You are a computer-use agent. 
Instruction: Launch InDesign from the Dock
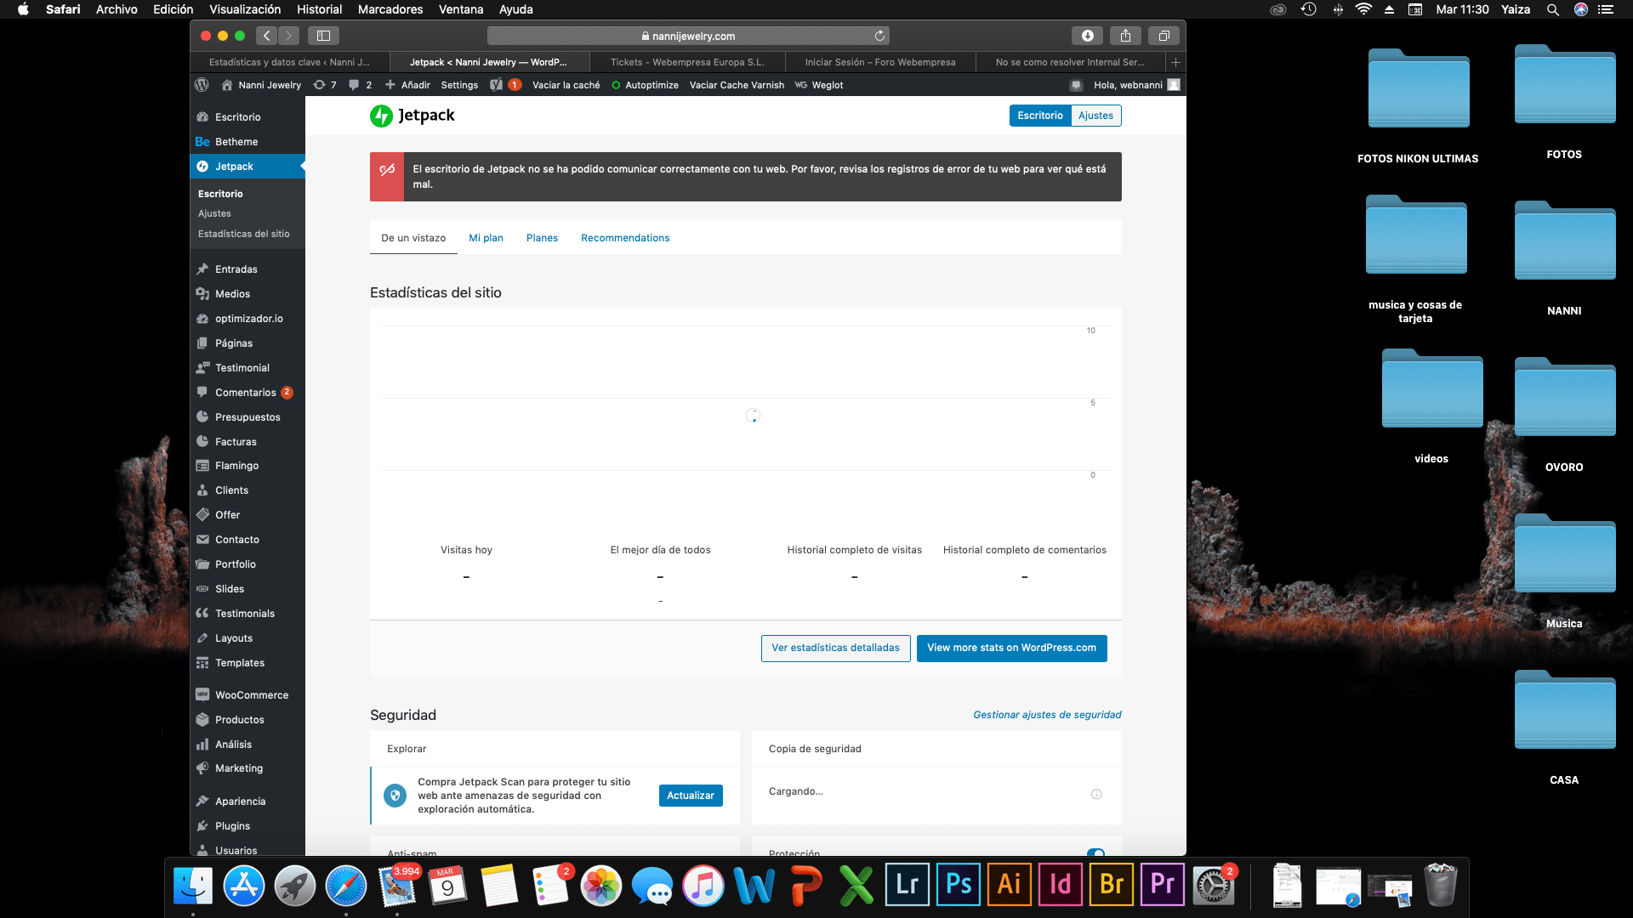pyautogui.click(x=1061, y=885)
